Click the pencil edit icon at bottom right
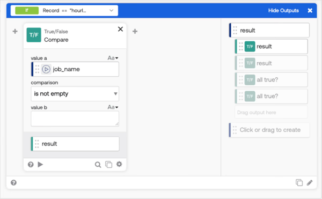The width and height of the screenshot is (322, 199). 310,182
